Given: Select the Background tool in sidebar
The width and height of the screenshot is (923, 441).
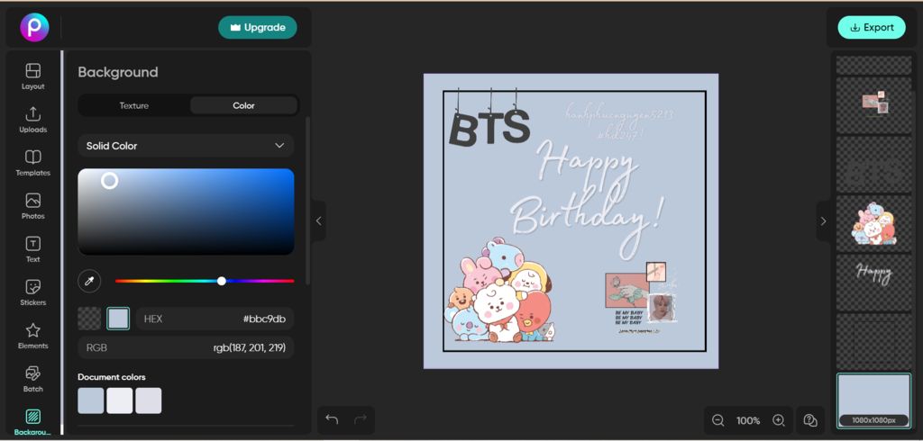Looking at the screenshot, I should click(x=33, y=422).
